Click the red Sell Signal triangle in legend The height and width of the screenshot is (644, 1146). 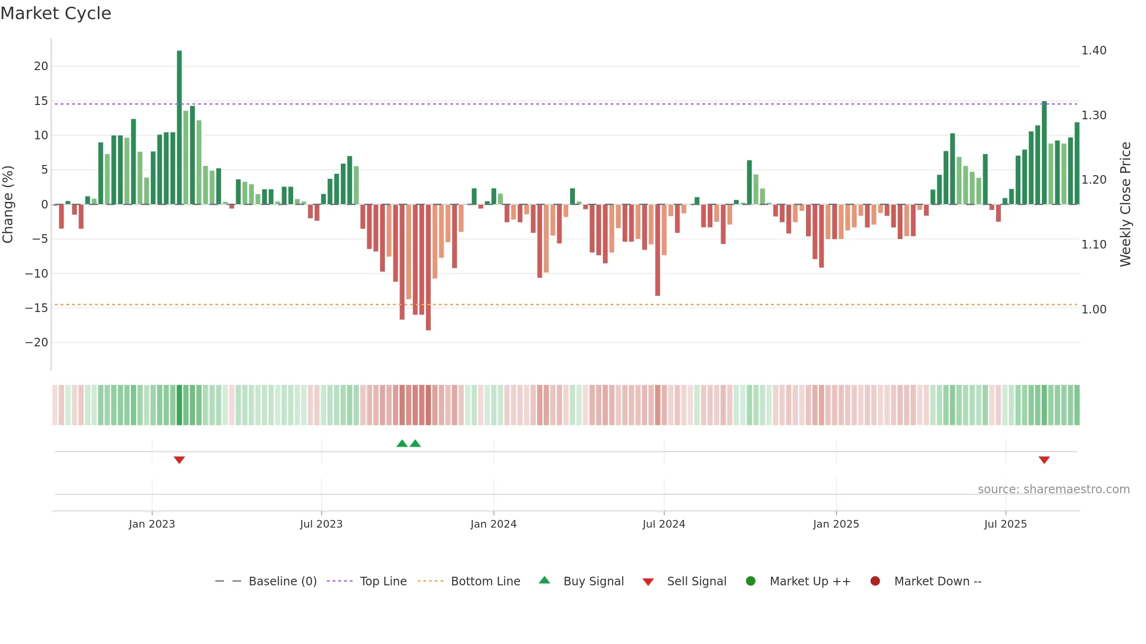648,582
